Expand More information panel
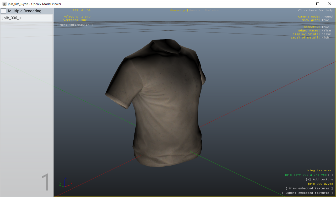The height and width of the screenshot is (197, 336). pos(74,25)
